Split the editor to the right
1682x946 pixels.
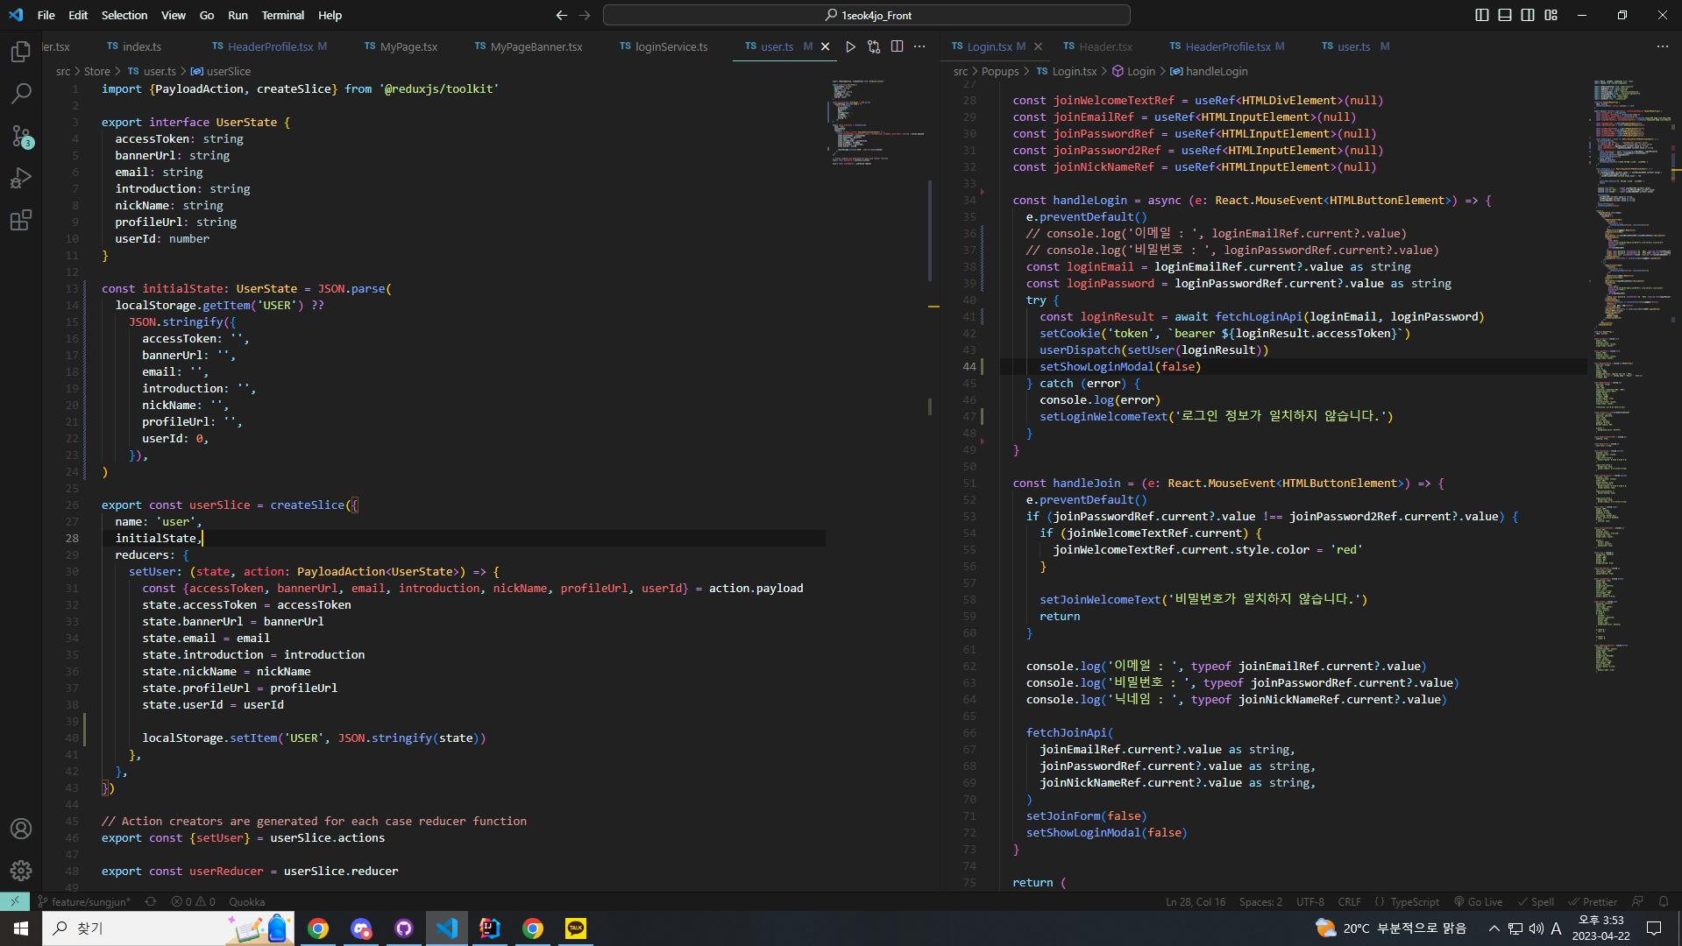coord(897,46)
